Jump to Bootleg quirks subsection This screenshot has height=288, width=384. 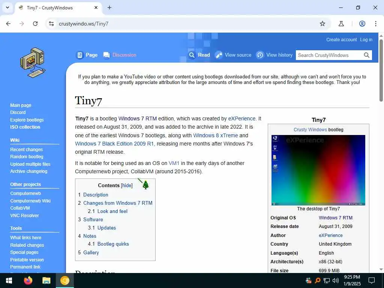[113, 244]
